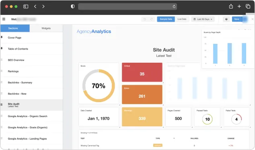Open the Table of Contents section

pos(31,49)
